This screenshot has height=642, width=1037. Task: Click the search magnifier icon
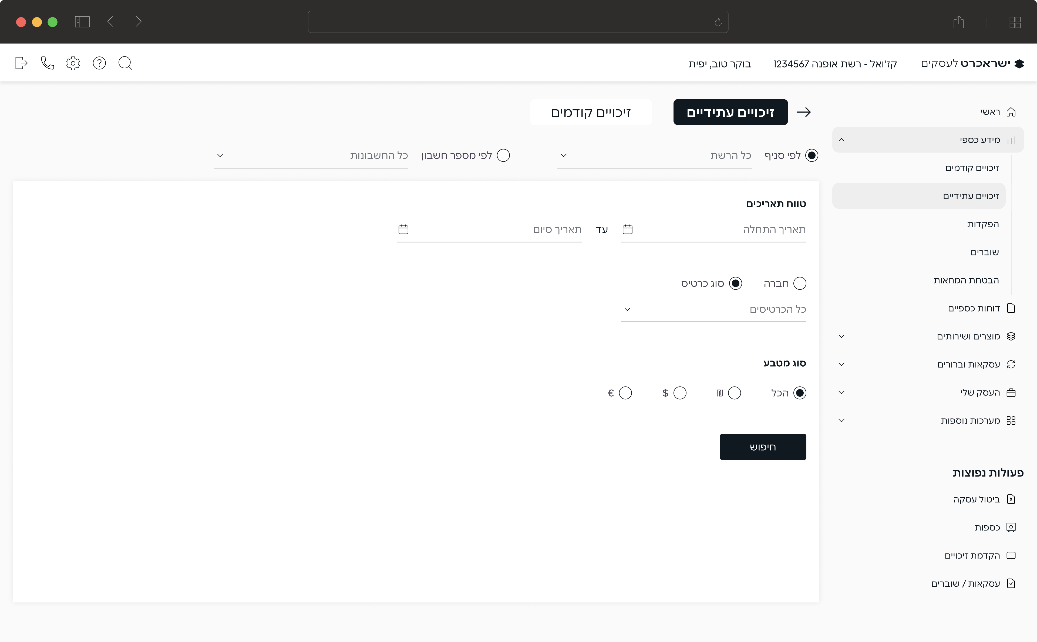pyautogui.click(x=125, y=63)
